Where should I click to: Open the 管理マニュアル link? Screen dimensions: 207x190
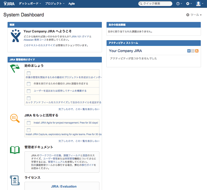pos(56,162)
